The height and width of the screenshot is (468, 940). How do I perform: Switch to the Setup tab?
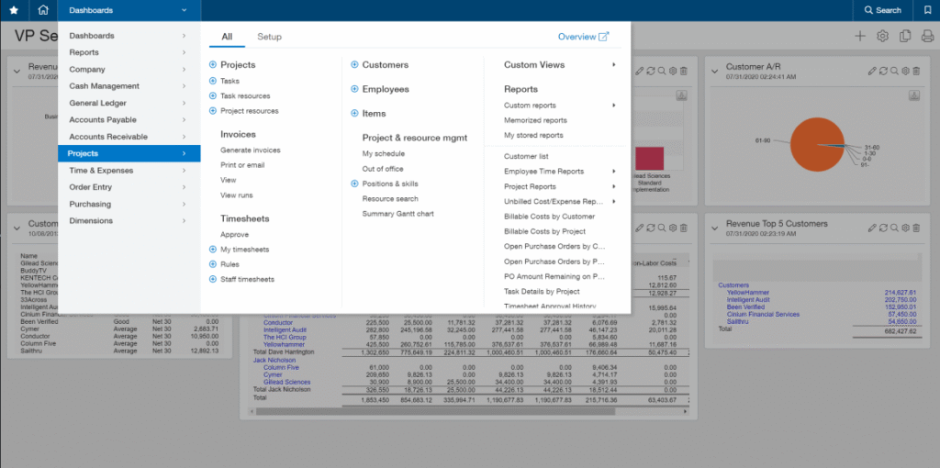(269, 37)
